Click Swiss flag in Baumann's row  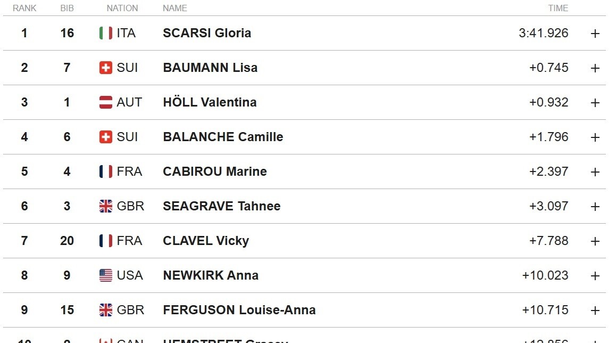coord(106,68)
